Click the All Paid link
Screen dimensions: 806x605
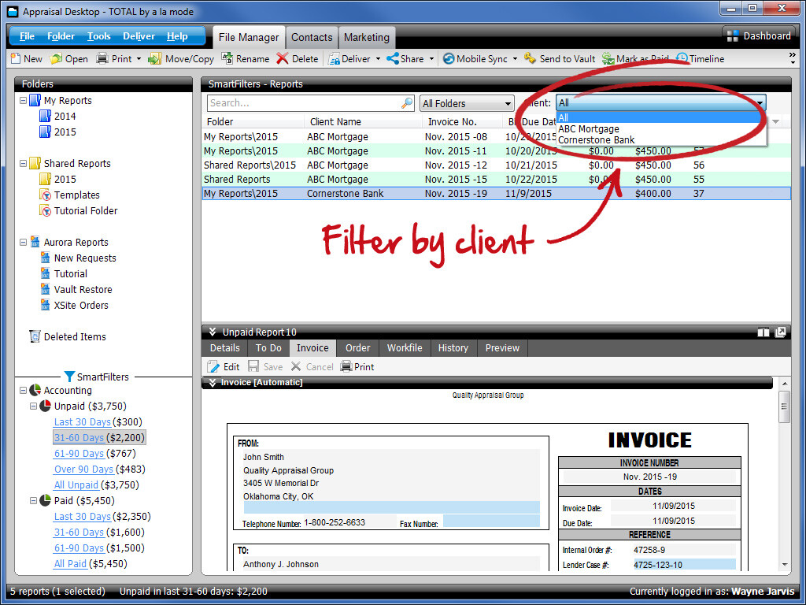tap(70, 564)
